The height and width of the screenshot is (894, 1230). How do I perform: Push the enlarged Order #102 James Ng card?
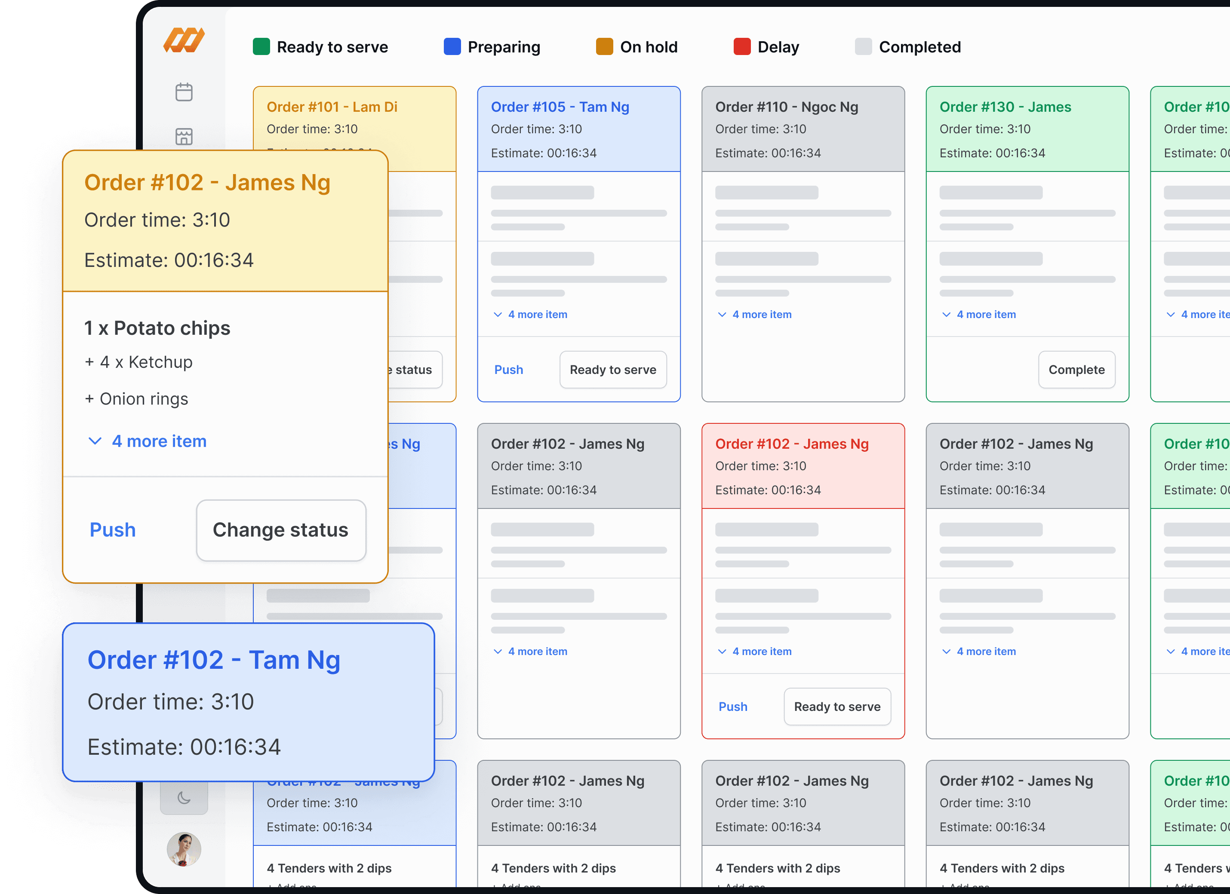[x=112, y=530]
